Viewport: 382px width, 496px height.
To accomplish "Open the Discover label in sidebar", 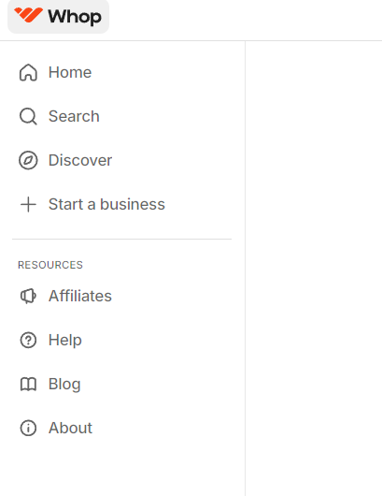I will [80, 160].
